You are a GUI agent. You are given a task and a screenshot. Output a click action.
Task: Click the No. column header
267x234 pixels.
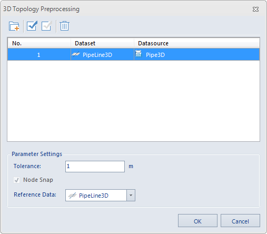pos(39,43)
